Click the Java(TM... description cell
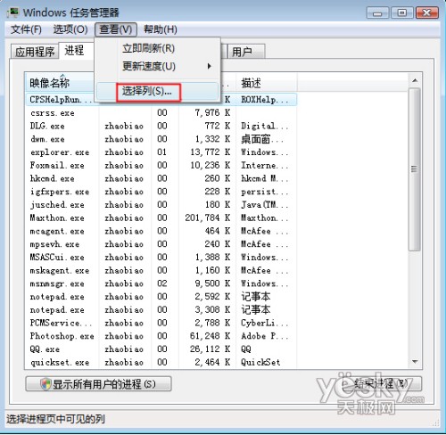Screen dimensions: 446x435 [x=264, y=205]
